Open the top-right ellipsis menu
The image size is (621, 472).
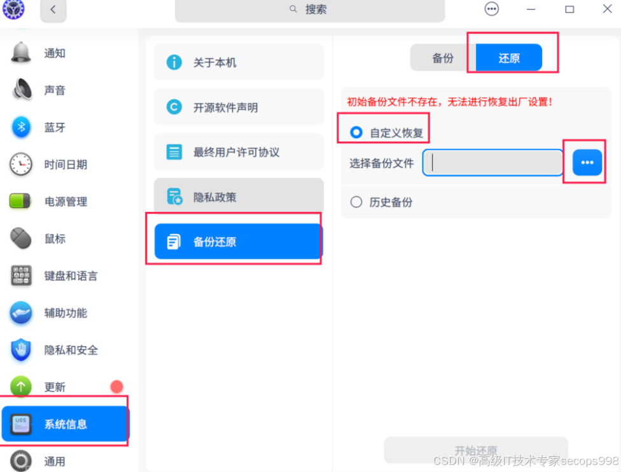[x=491, y=9]
